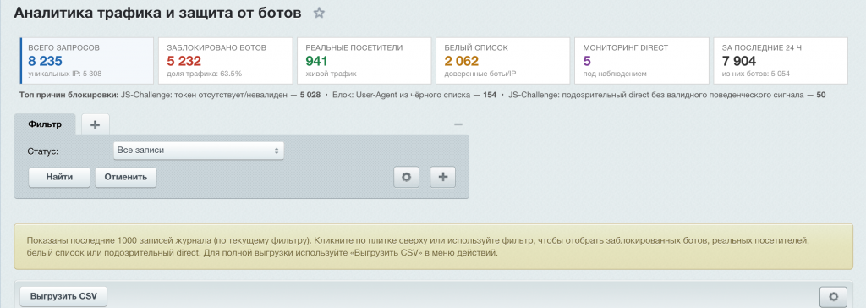Open the Статус dropdown 'Все записи'
The width and height of the screenshot is (866, 308).
(x=199, y=151)
